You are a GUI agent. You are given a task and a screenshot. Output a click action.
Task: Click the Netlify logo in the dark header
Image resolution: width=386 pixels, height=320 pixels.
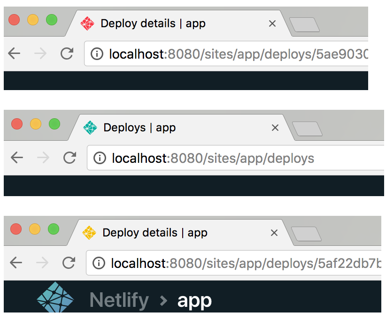pos(55,298)
